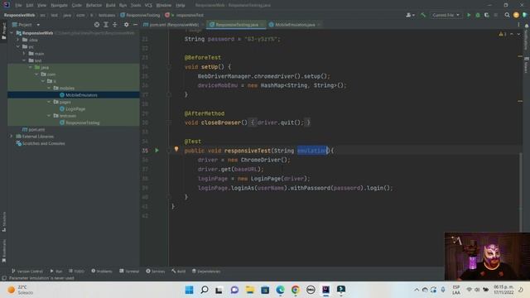This screenshot has width=530, height=298.
Task: Open the Terminal tool window
Action: (129, 271)
